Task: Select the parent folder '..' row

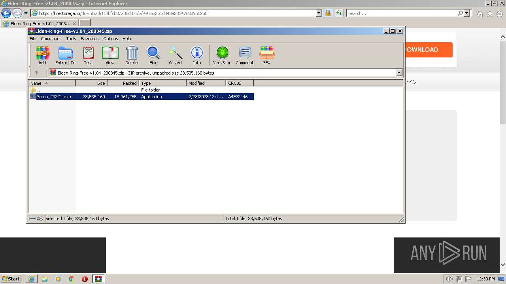Action: click(x=142, y=90)
